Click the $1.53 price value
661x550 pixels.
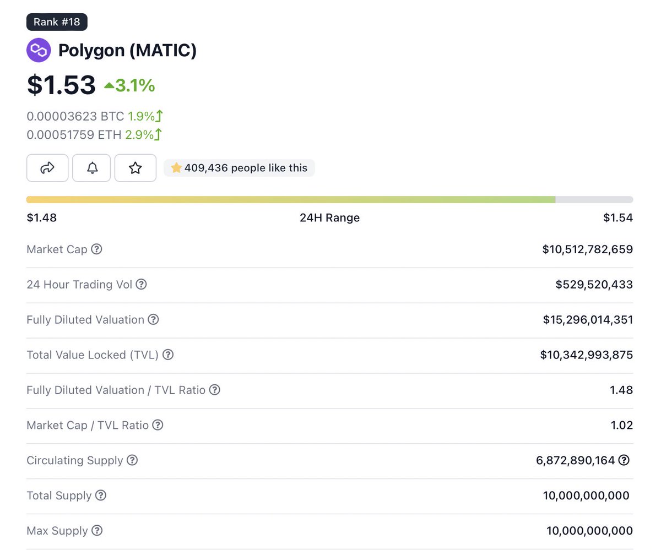click(x=61, y=85)
